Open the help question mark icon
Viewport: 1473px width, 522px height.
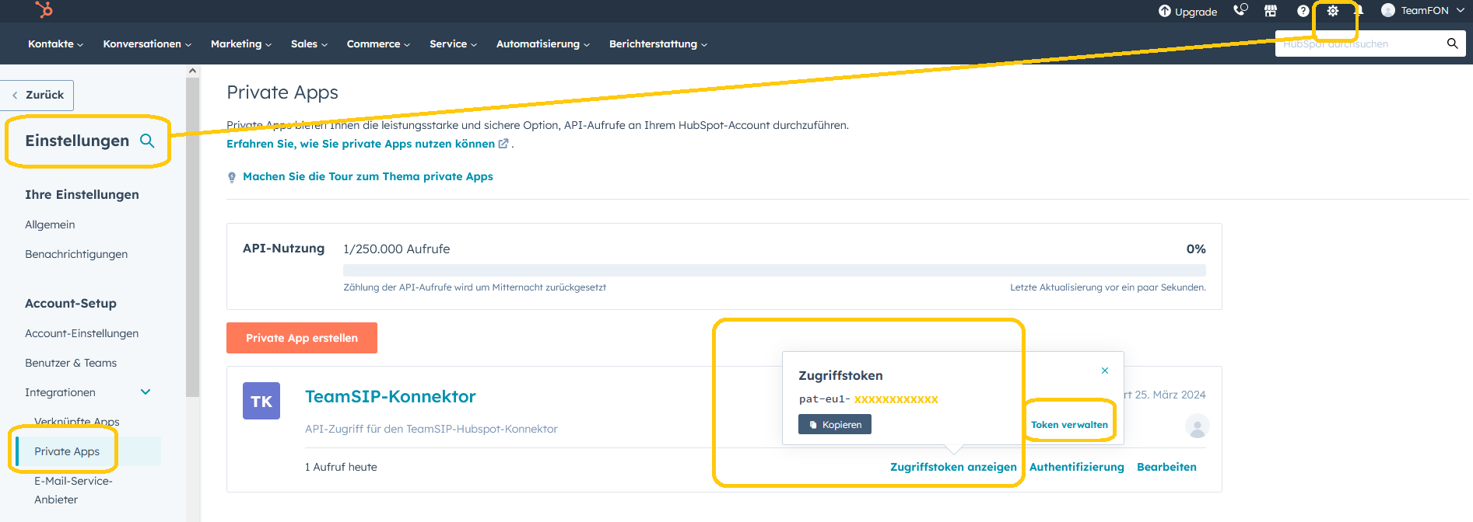1303,11
